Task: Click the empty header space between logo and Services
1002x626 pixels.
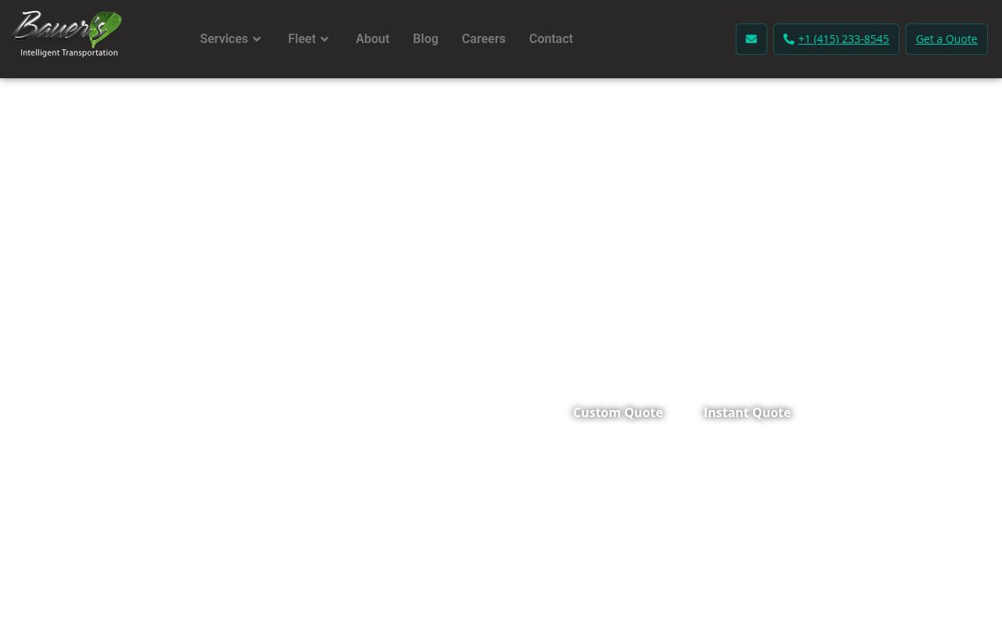Action: click(160, 39)
